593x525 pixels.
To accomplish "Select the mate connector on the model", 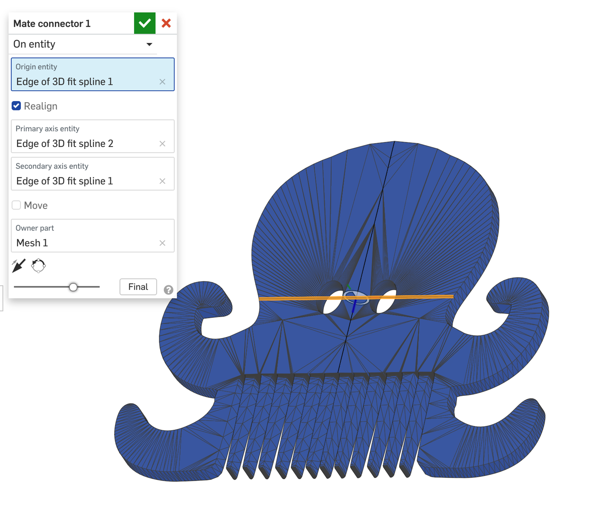I will coord(355,298).
